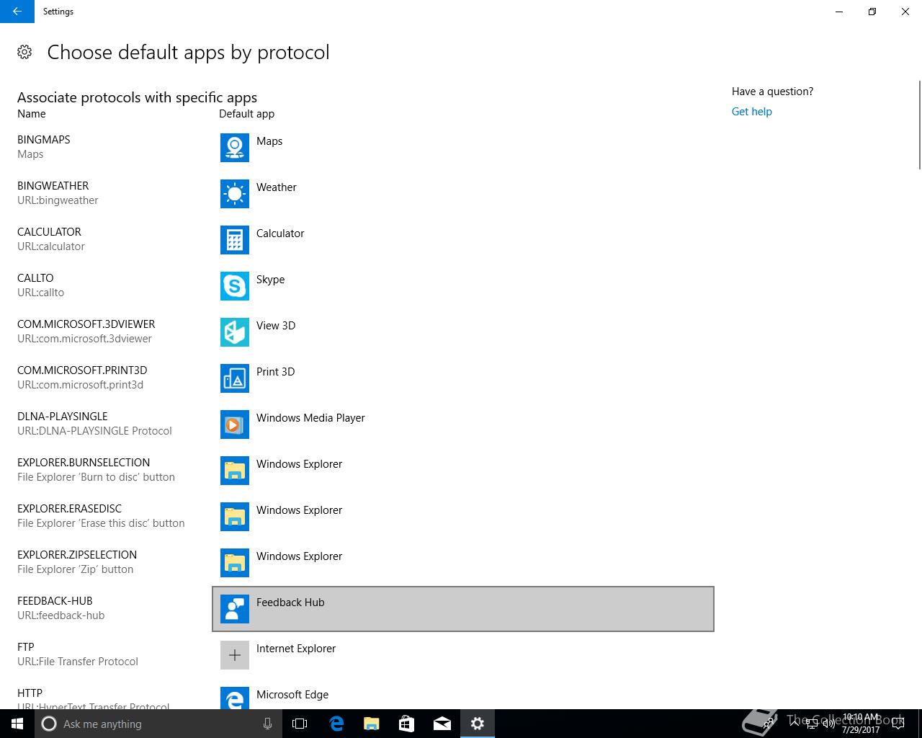Click the BINGWEATHER protocol name

click(x=53, y=186)
